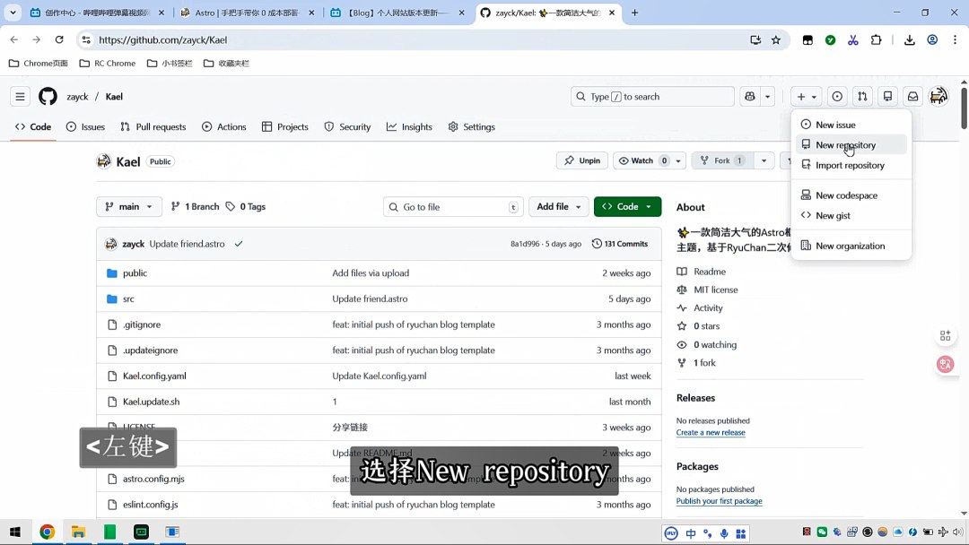Click the GitHub logo home icon

click(x=48, y=97)
